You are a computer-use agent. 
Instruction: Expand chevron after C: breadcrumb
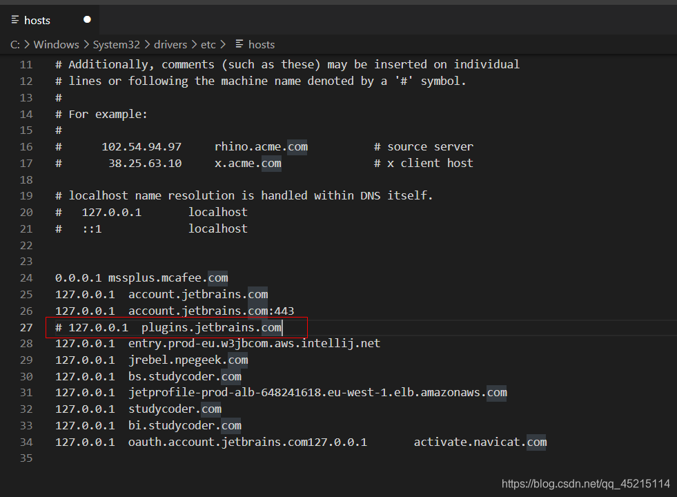(27, 44)
